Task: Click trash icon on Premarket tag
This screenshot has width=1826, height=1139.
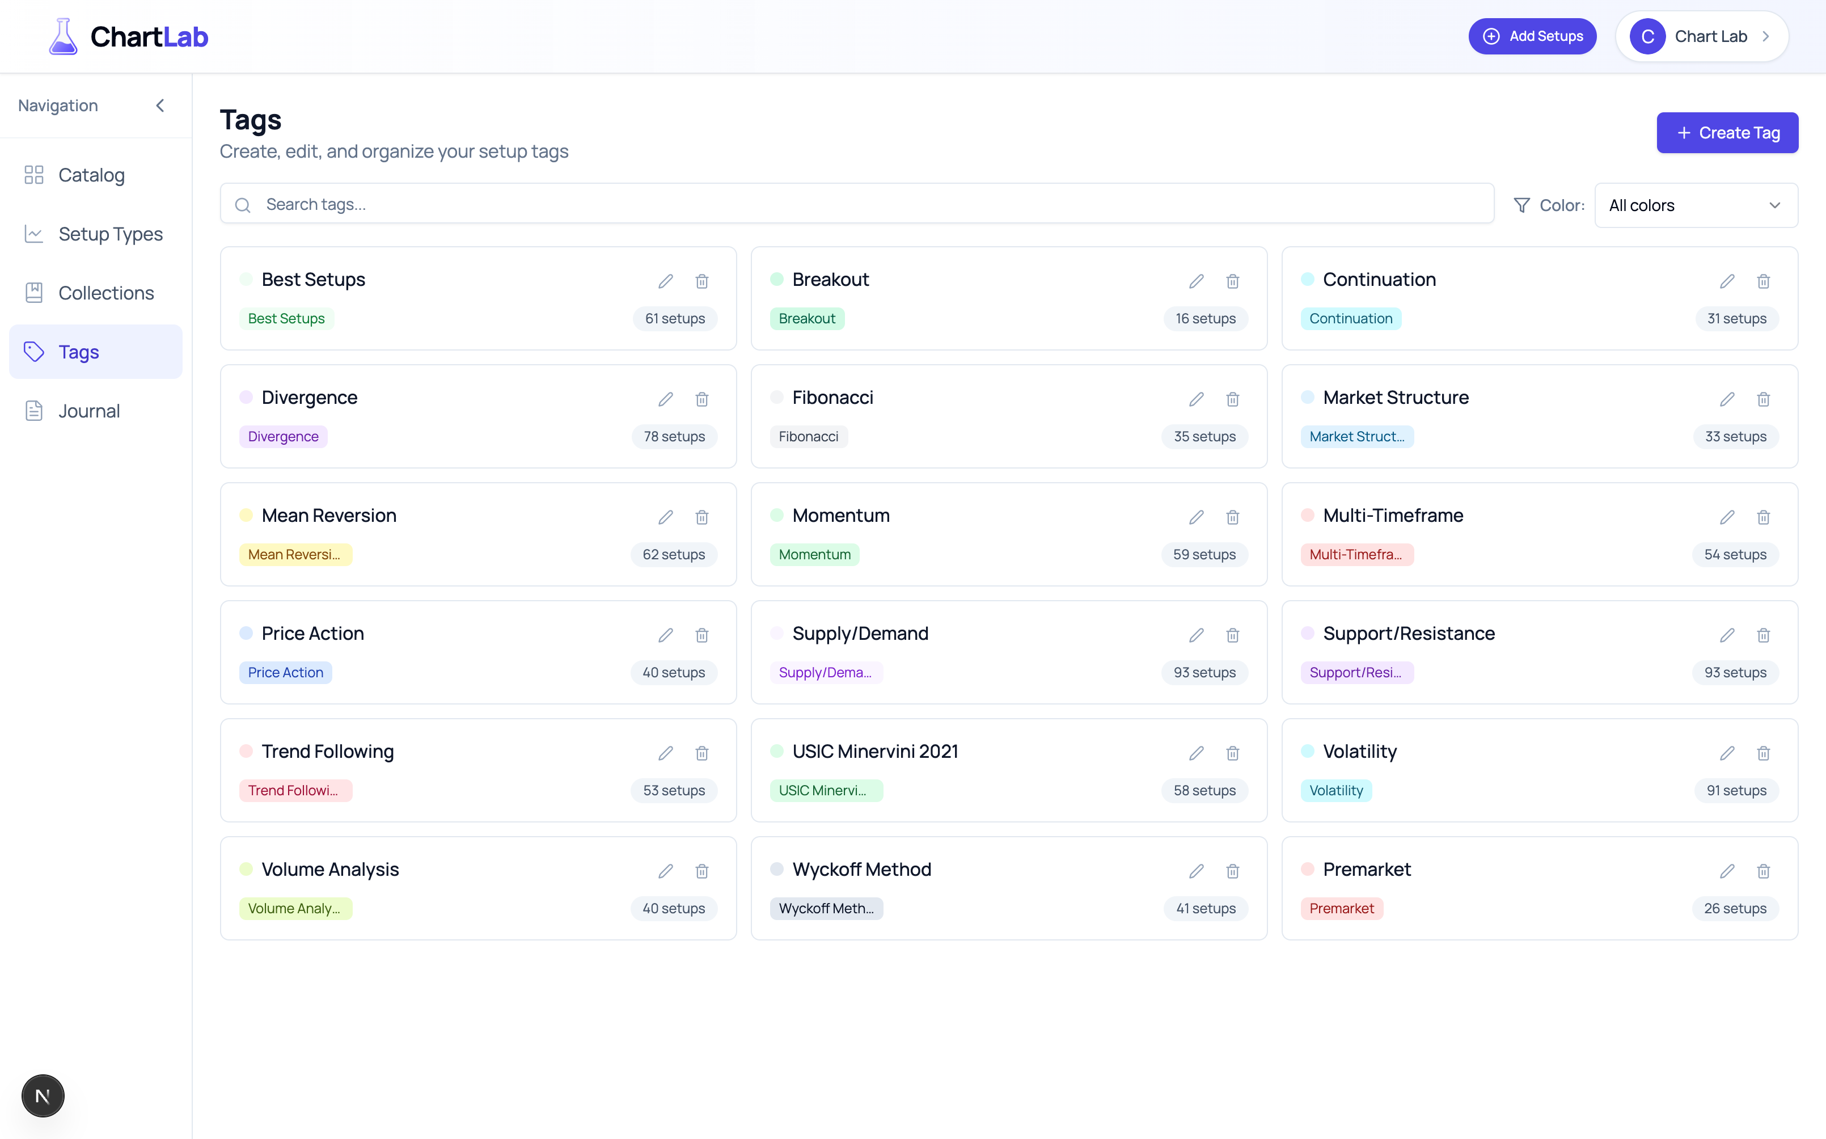Action: click(x=1764, y=871)
